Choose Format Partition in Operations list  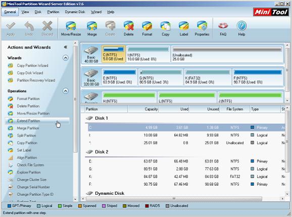point(28,99)
